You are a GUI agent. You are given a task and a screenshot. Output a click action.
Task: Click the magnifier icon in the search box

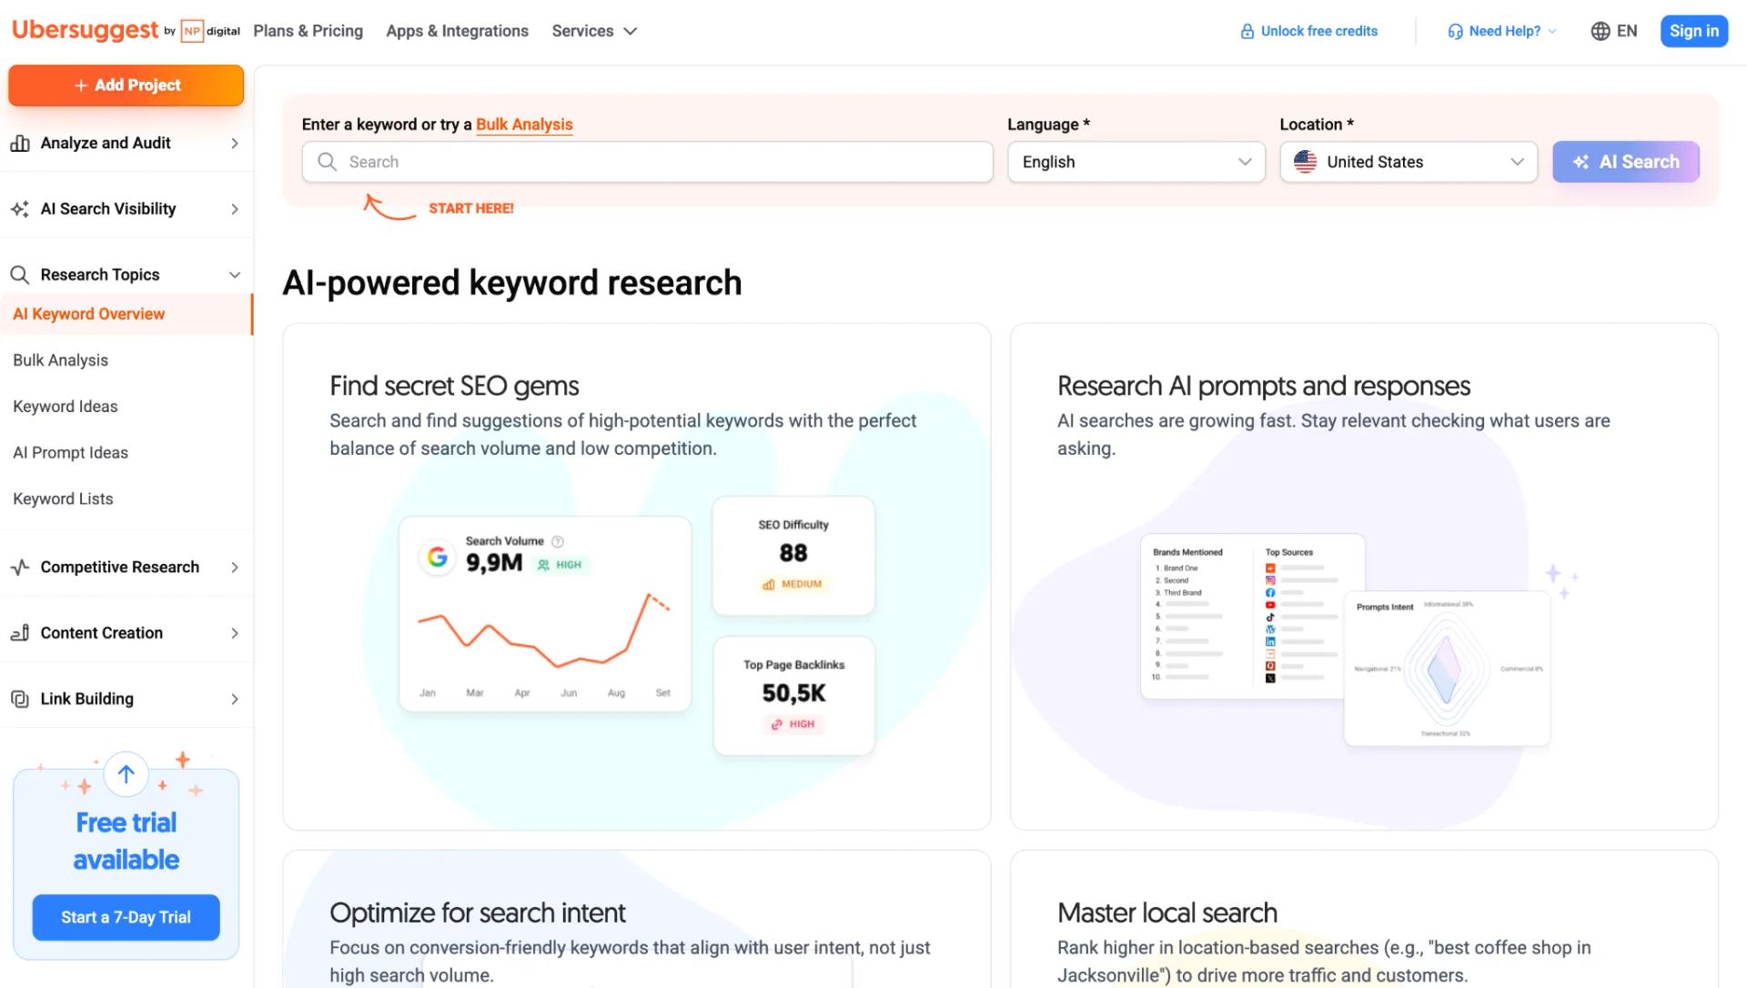(x=327, y=162)
